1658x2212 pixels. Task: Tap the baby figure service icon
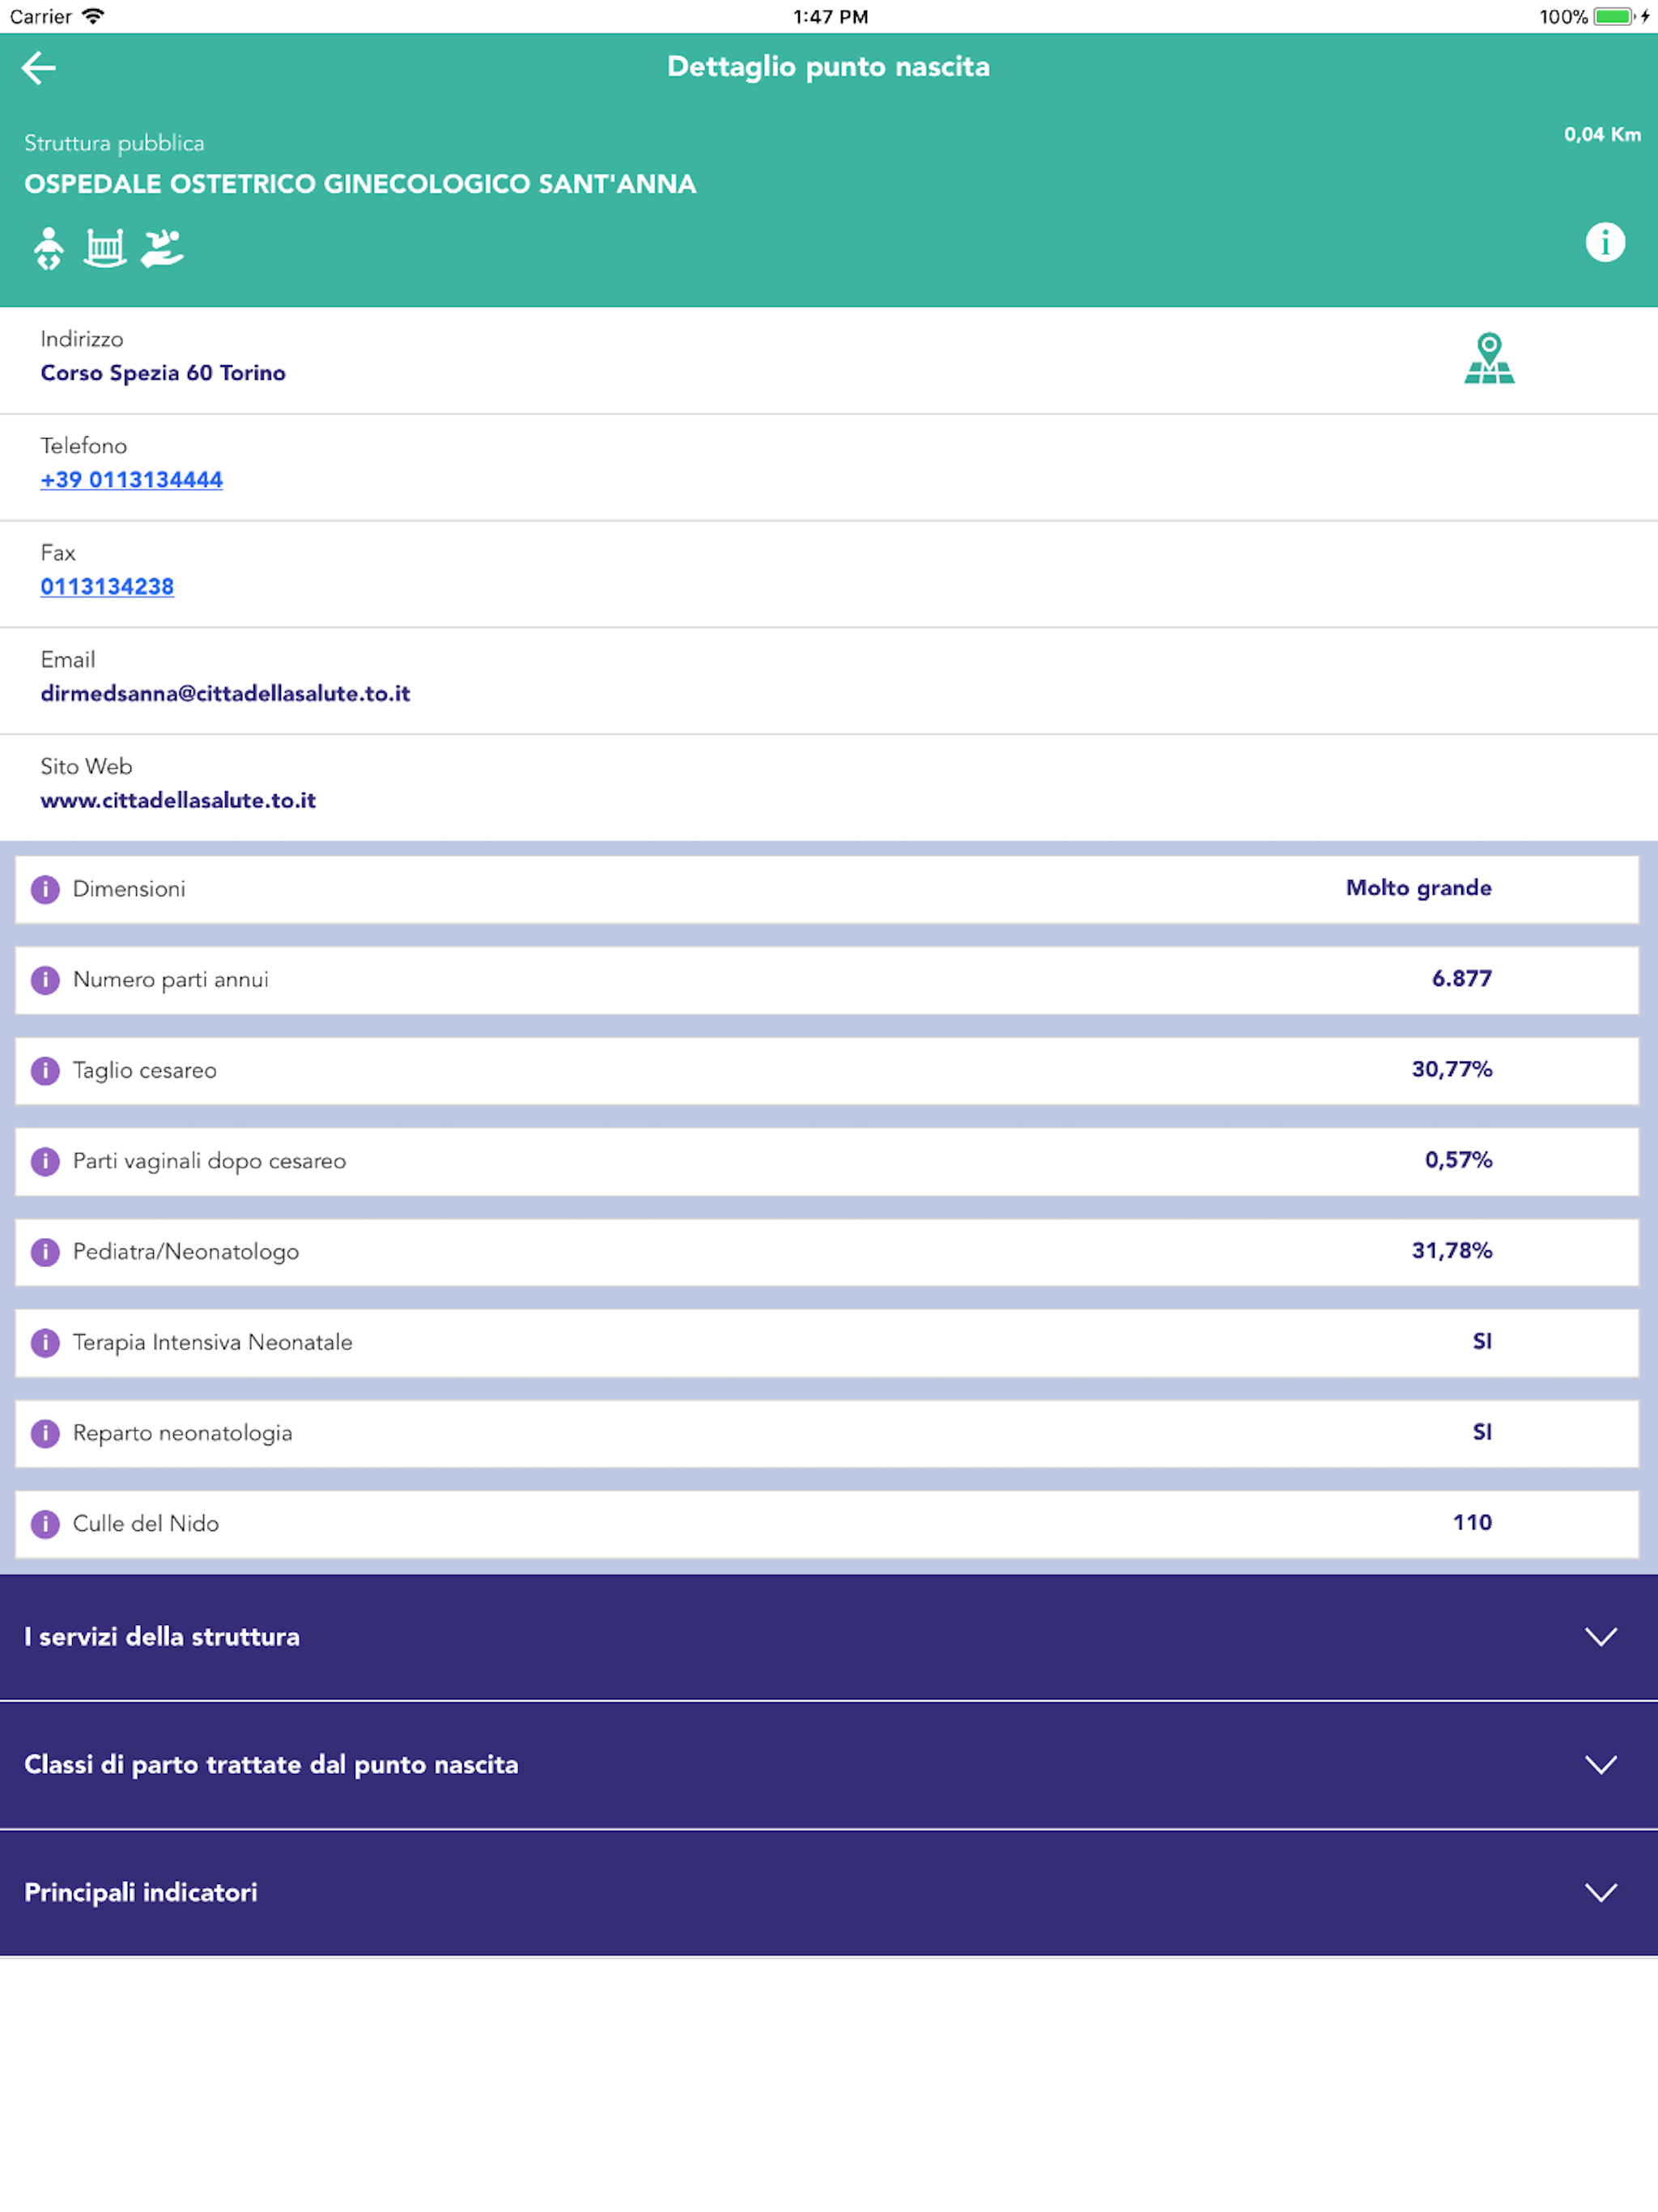click(x=48, y=248)
